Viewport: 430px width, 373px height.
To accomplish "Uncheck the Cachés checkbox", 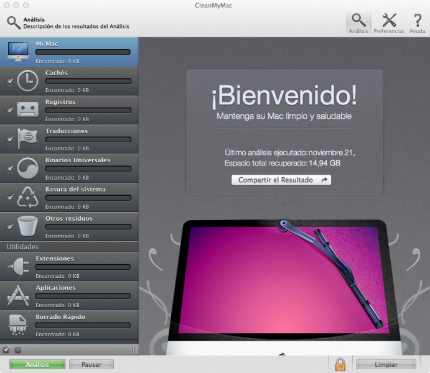I will tap(10, 81).
